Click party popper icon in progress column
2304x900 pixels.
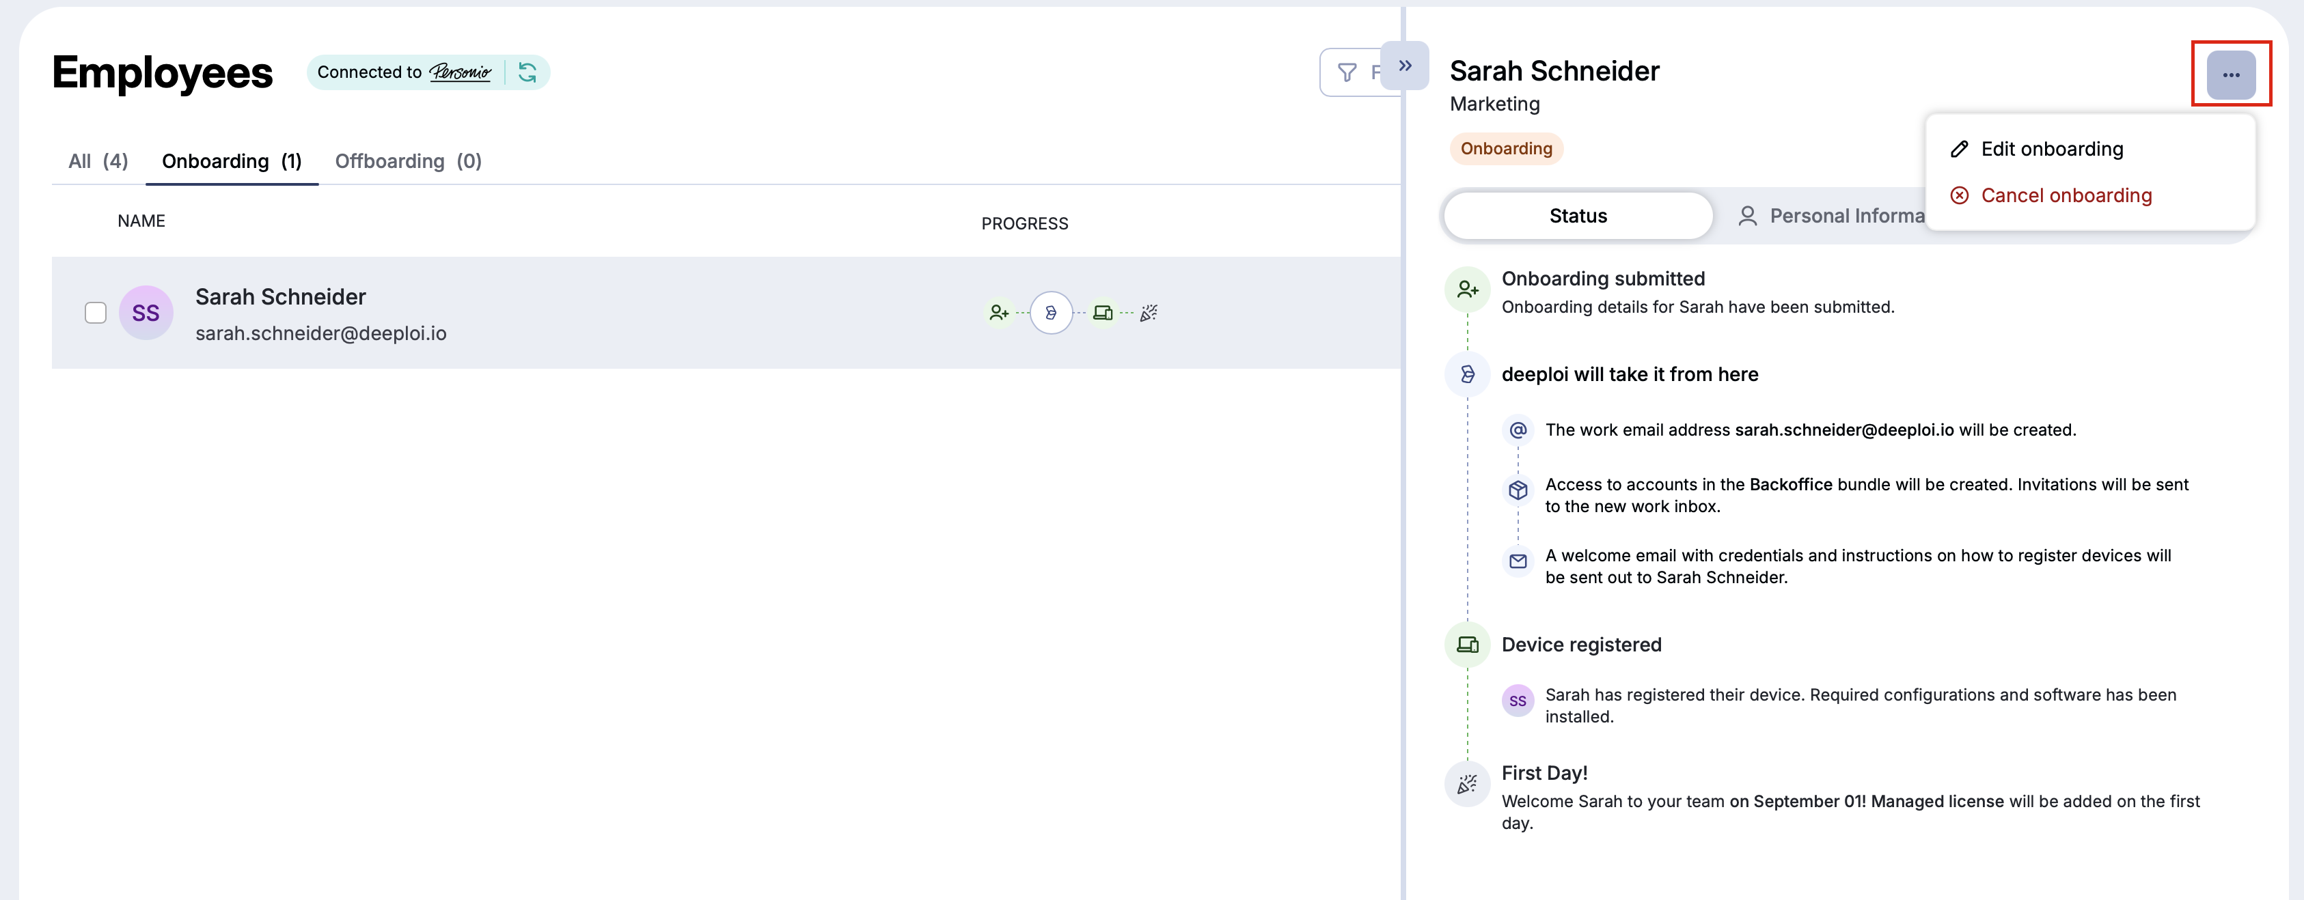[x=1149, y=313]
